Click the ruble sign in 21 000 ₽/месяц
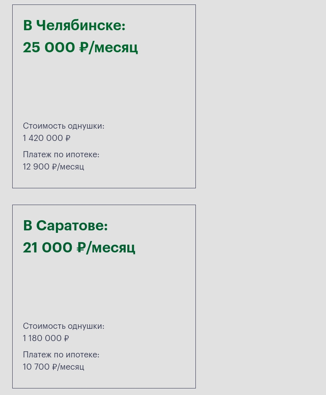 click(x=81, y=248)
